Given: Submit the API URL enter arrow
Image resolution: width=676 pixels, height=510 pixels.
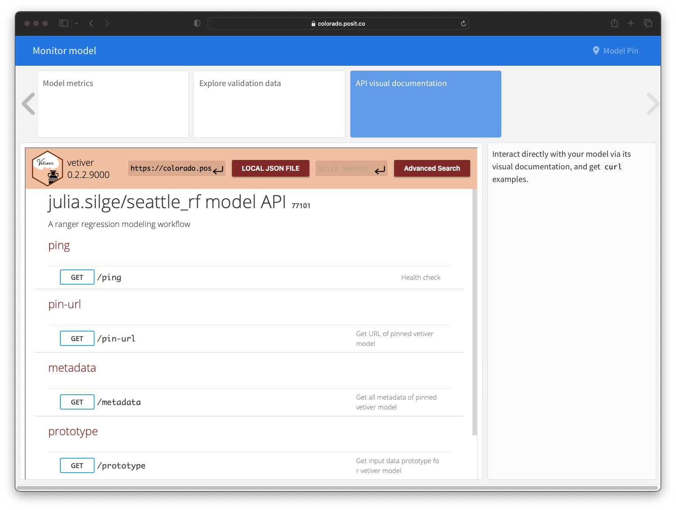Looking at the screenshot, I should [x=218, y=170].
